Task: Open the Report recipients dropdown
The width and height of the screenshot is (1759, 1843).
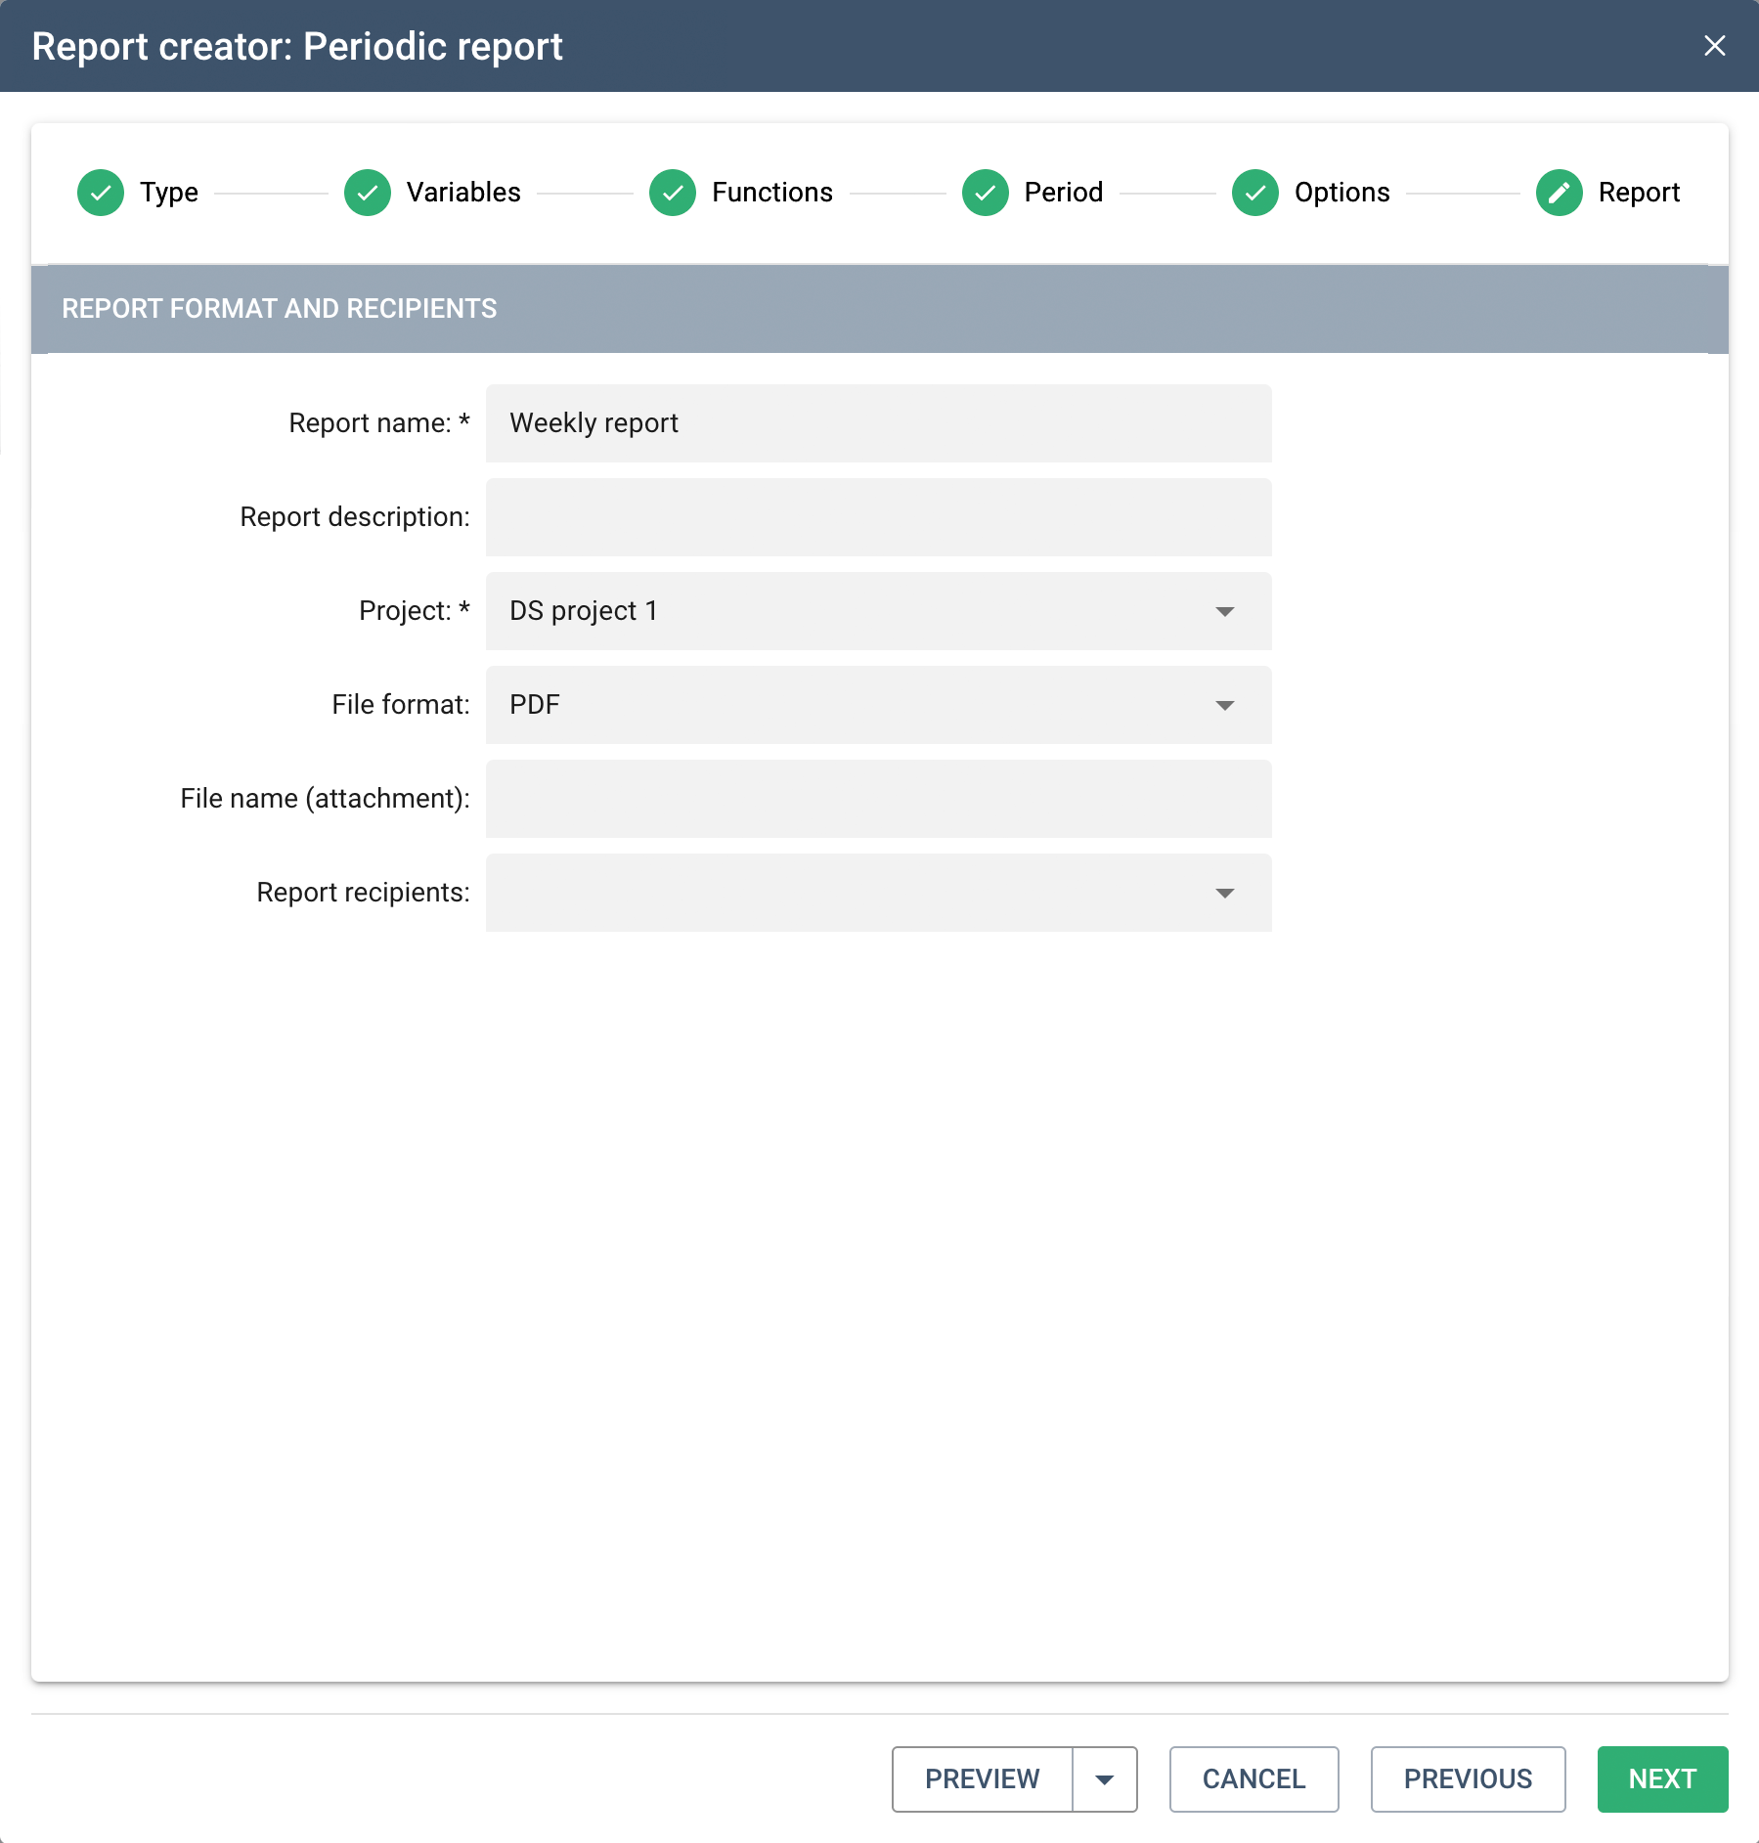Action: [x=879, y=893]
